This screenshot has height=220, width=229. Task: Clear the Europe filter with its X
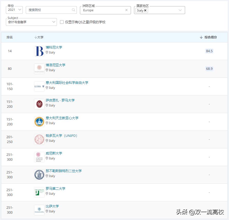(x=126, y=10)
